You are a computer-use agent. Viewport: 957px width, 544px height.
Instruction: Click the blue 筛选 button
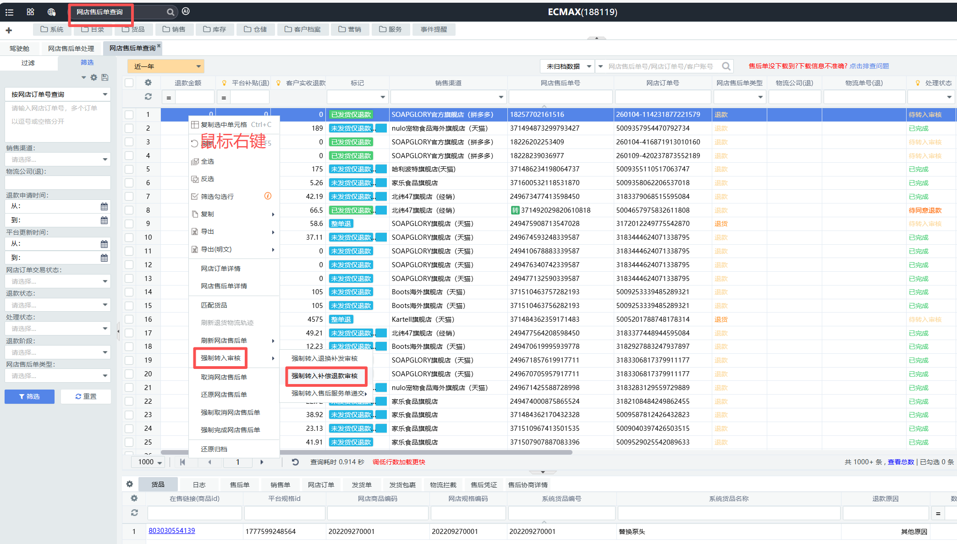29,396
